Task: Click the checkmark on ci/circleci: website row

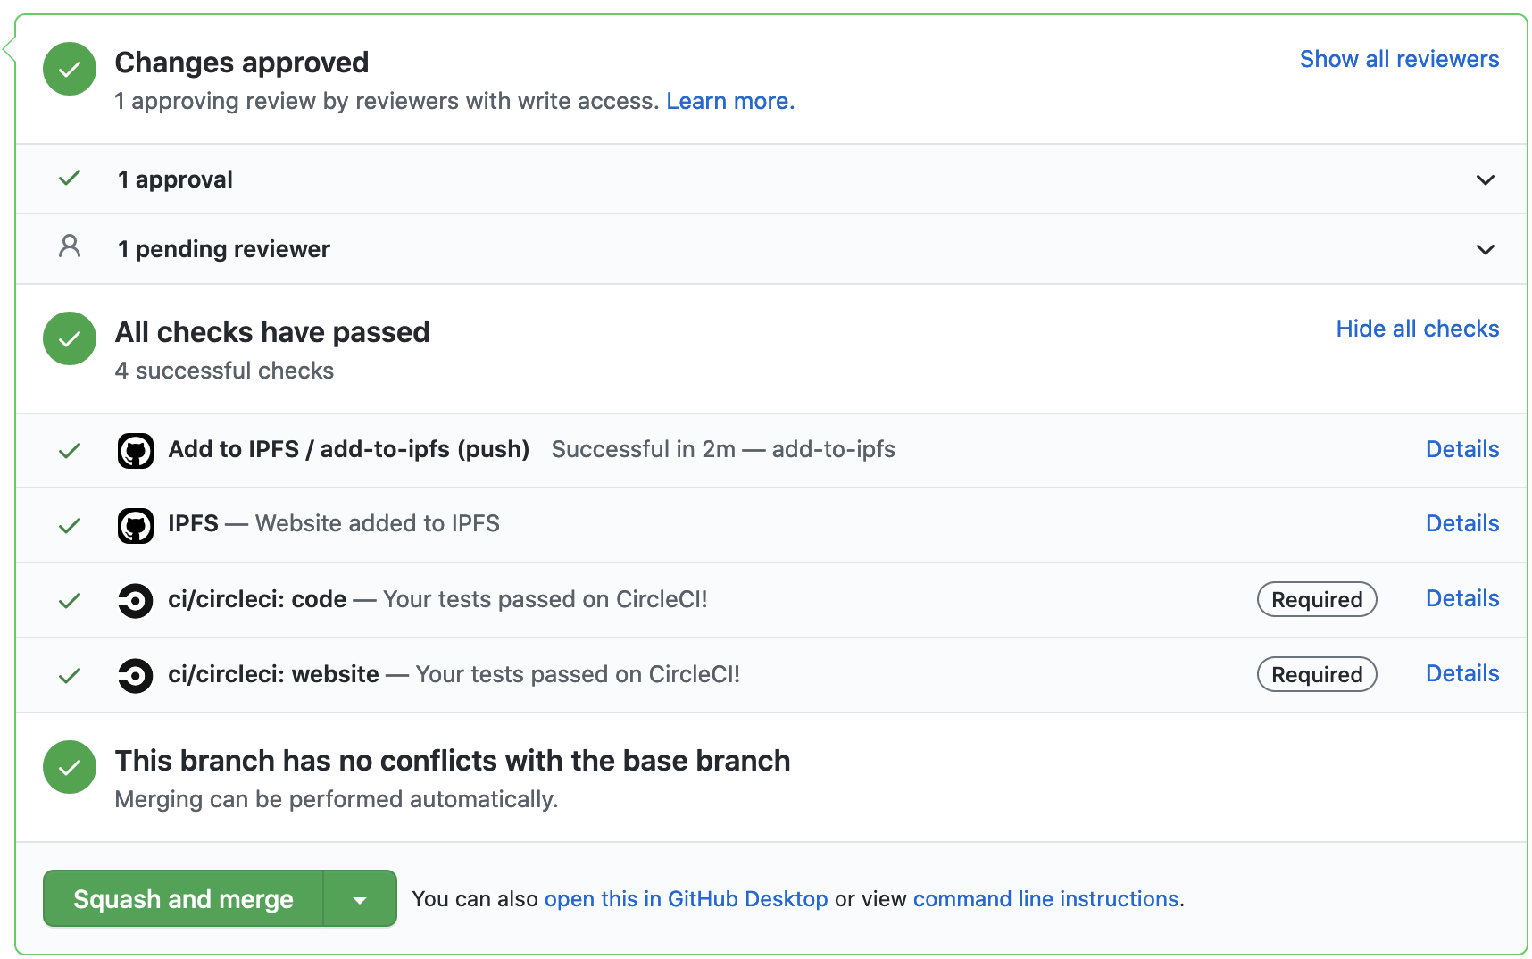Action: tap(70, 676)
